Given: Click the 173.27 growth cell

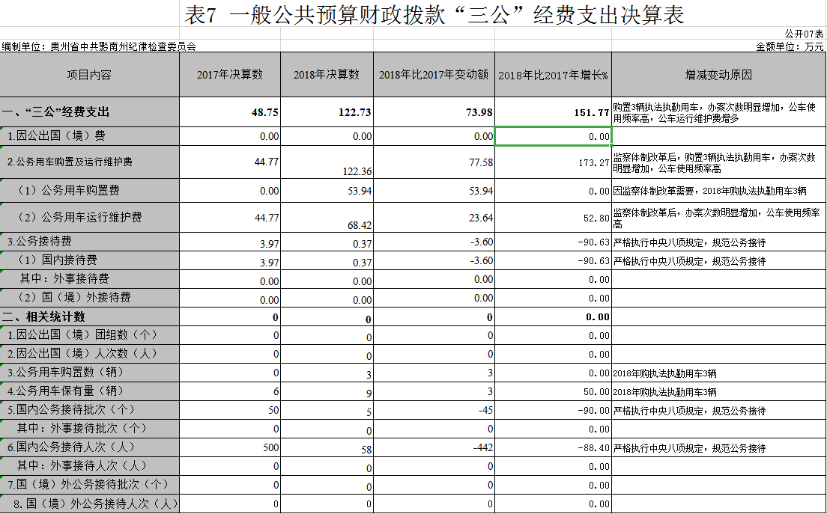Looking at the screenshot, I should click(554, 162).
